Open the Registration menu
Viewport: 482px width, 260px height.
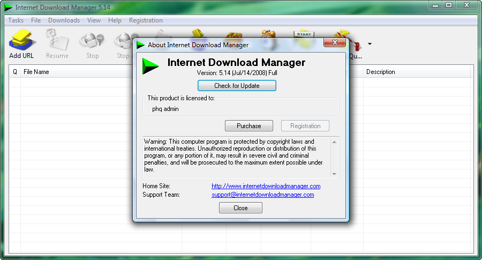pos(146,20)
